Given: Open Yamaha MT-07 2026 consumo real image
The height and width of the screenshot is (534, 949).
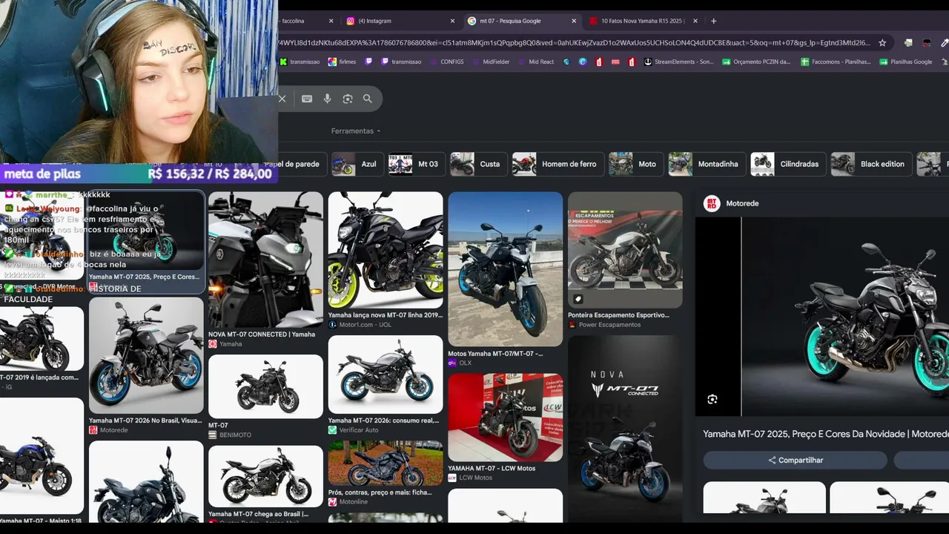Looking at the screenshot, I should pos(386,375).
